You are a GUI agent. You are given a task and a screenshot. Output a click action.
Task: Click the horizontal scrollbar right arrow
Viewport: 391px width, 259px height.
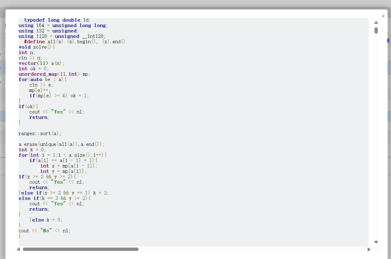(369, 249)
